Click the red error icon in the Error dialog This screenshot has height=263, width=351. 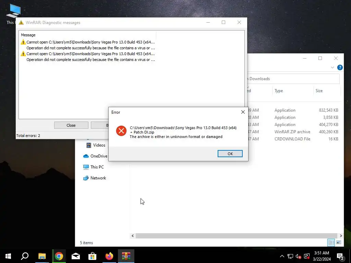[121, 130]
